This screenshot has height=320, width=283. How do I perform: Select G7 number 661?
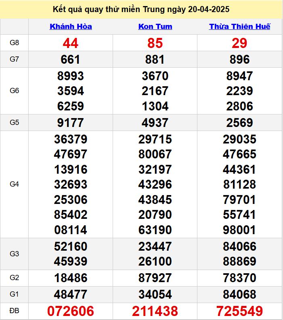click(71, 60)
